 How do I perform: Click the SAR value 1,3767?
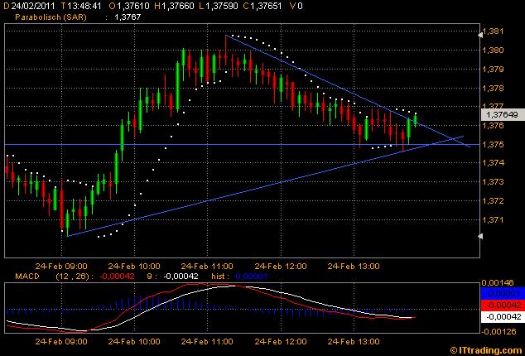[x=128, y=17]
